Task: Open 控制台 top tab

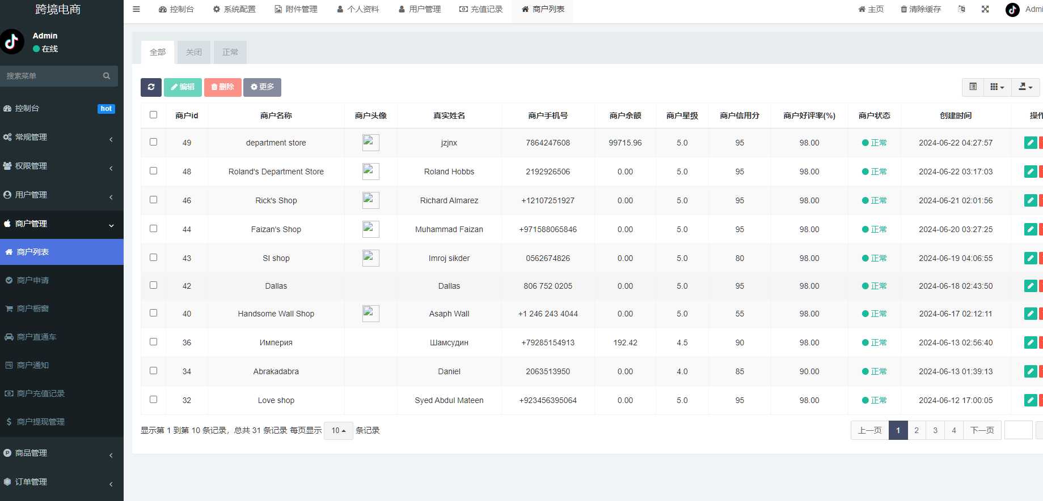Action: [x=176, y=10]
